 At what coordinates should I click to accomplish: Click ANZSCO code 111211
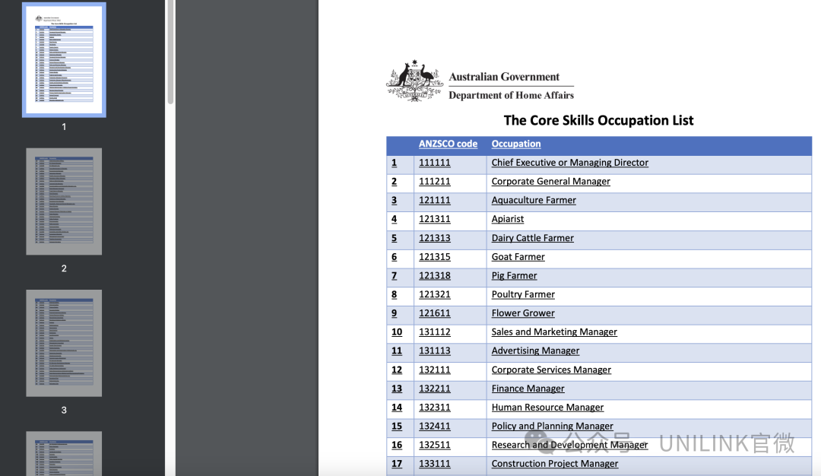click(x=434, y=182)
